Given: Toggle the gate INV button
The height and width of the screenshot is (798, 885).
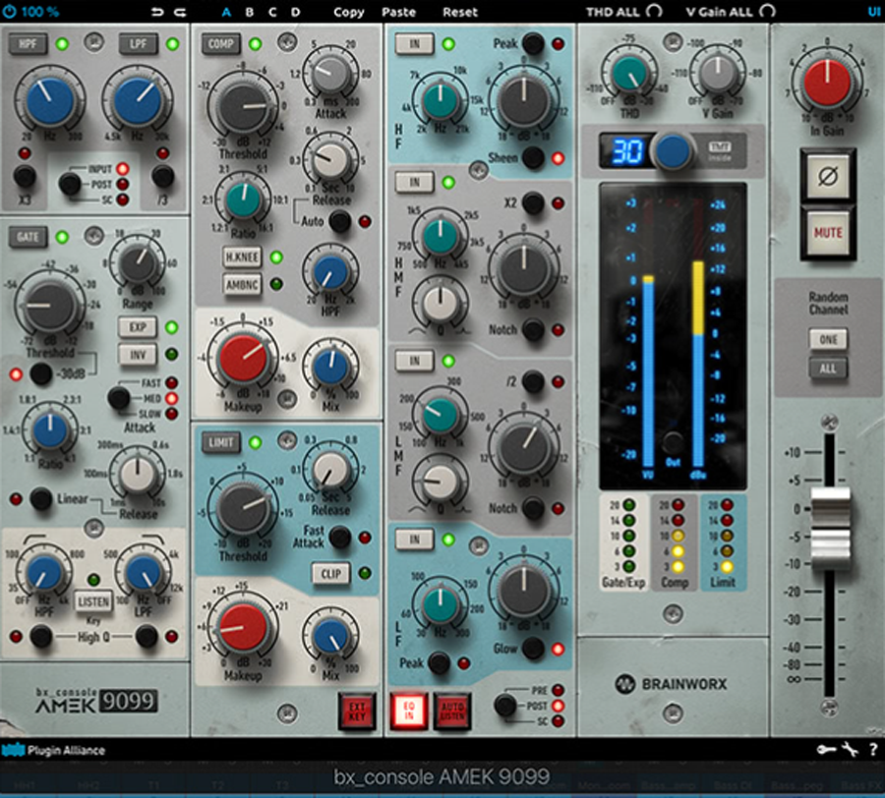Looking at the screenshot, I should click(x=138, y=354).
